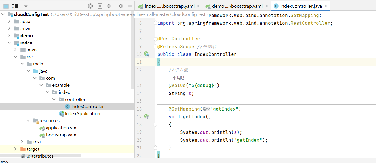
Task: Click the project tree vertical scrollbar
Action: tap(133, 51)
